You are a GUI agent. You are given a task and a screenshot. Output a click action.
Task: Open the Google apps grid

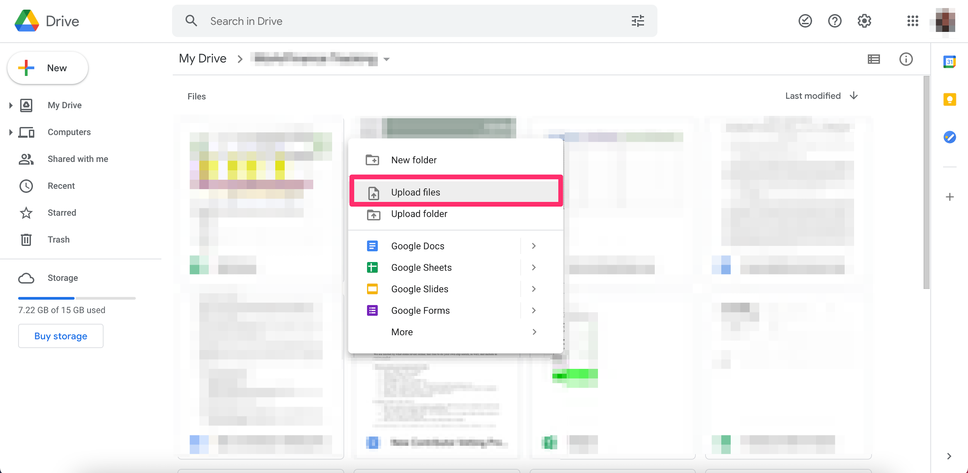(913, 21)
